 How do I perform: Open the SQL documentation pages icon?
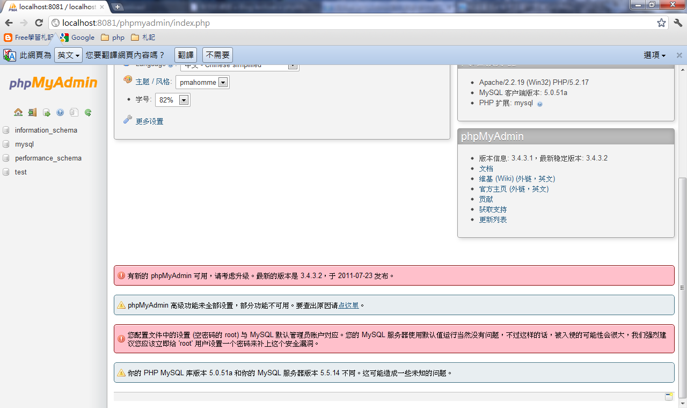tap(74, 112)
